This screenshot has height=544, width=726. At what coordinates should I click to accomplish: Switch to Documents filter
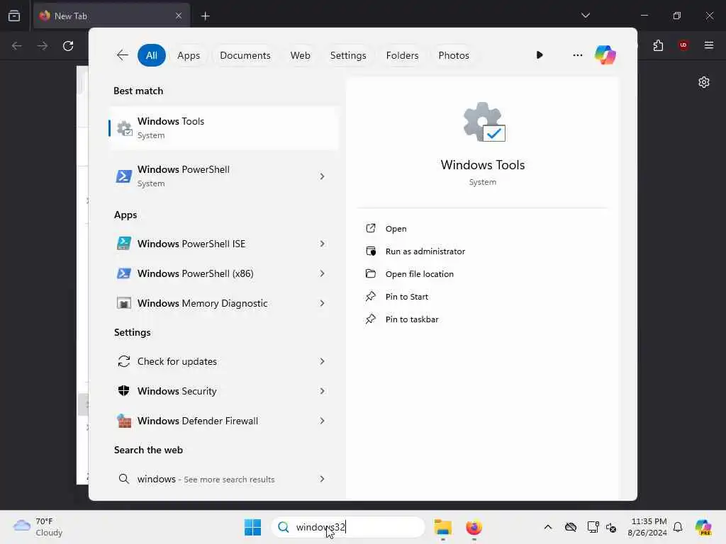pyautogui.click(x=245, y=55)
